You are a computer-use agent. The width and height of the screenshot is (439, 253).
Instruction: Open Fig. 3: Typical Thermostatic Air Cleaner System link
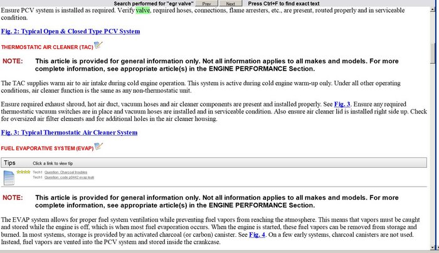pos(69,133)
